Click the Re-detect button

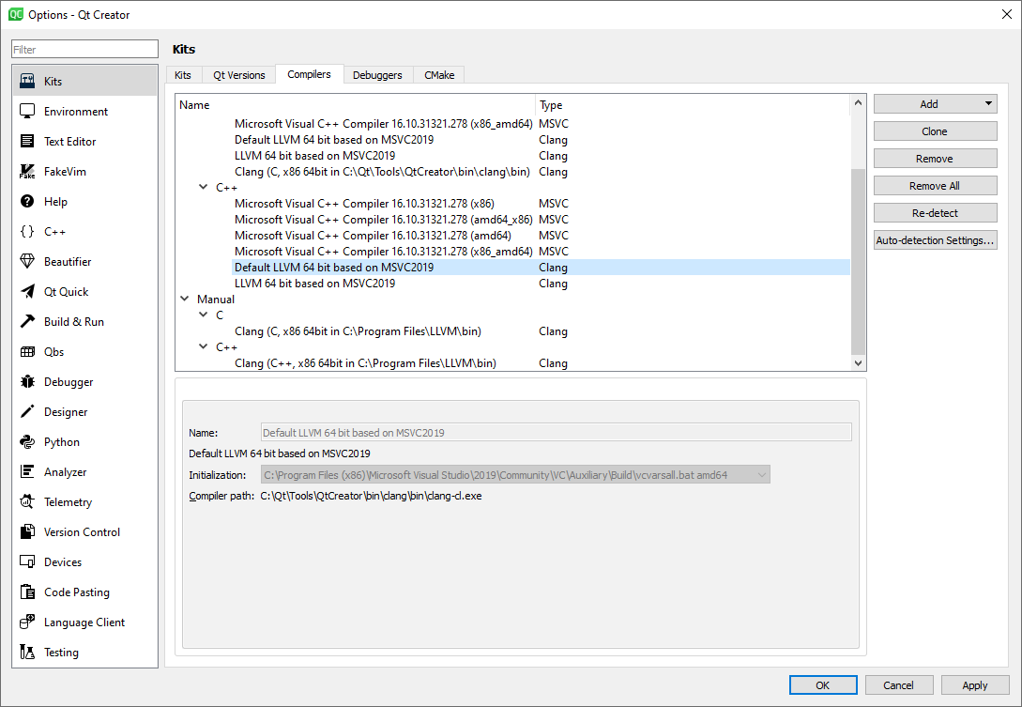point(936,212)
